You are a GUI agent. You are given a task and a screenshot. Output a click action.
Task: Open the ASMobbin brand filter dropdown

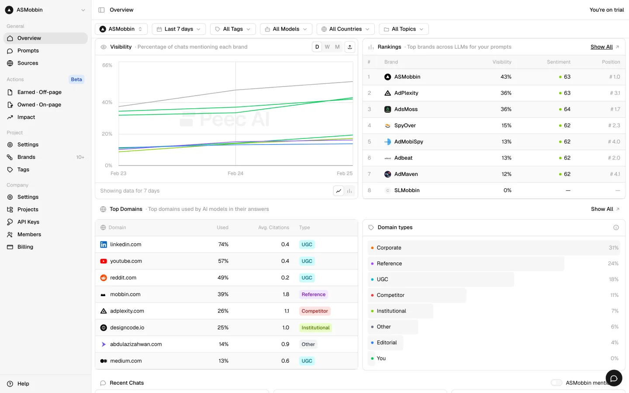click(x=121, y=29)
